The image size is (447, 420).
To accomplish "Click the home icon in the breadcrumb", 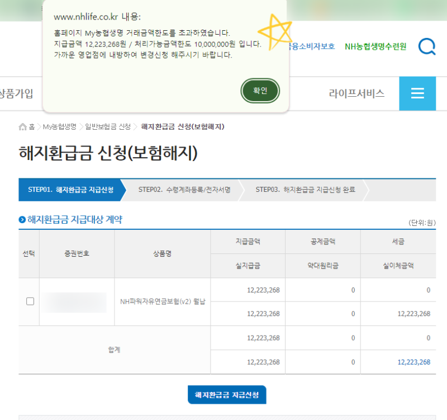I will [x=22, y=127].
